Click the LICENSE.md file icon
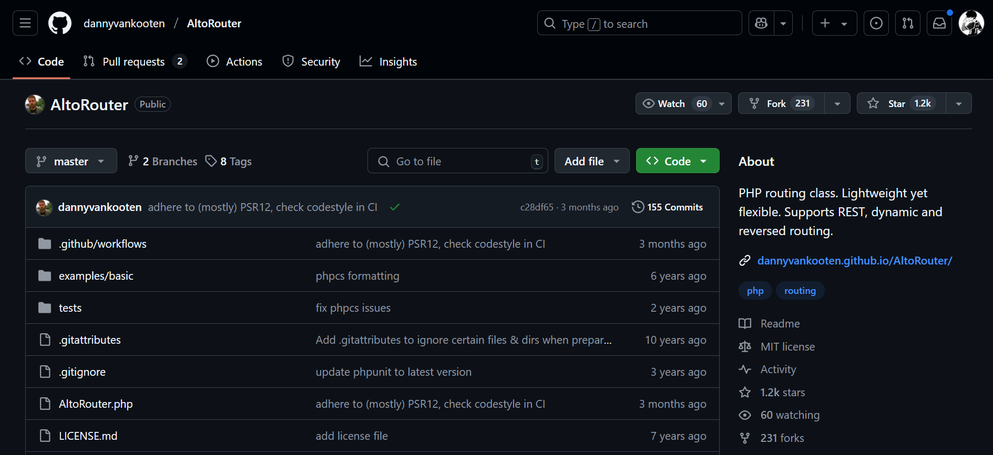993x455 pixels. click(45, 436)
